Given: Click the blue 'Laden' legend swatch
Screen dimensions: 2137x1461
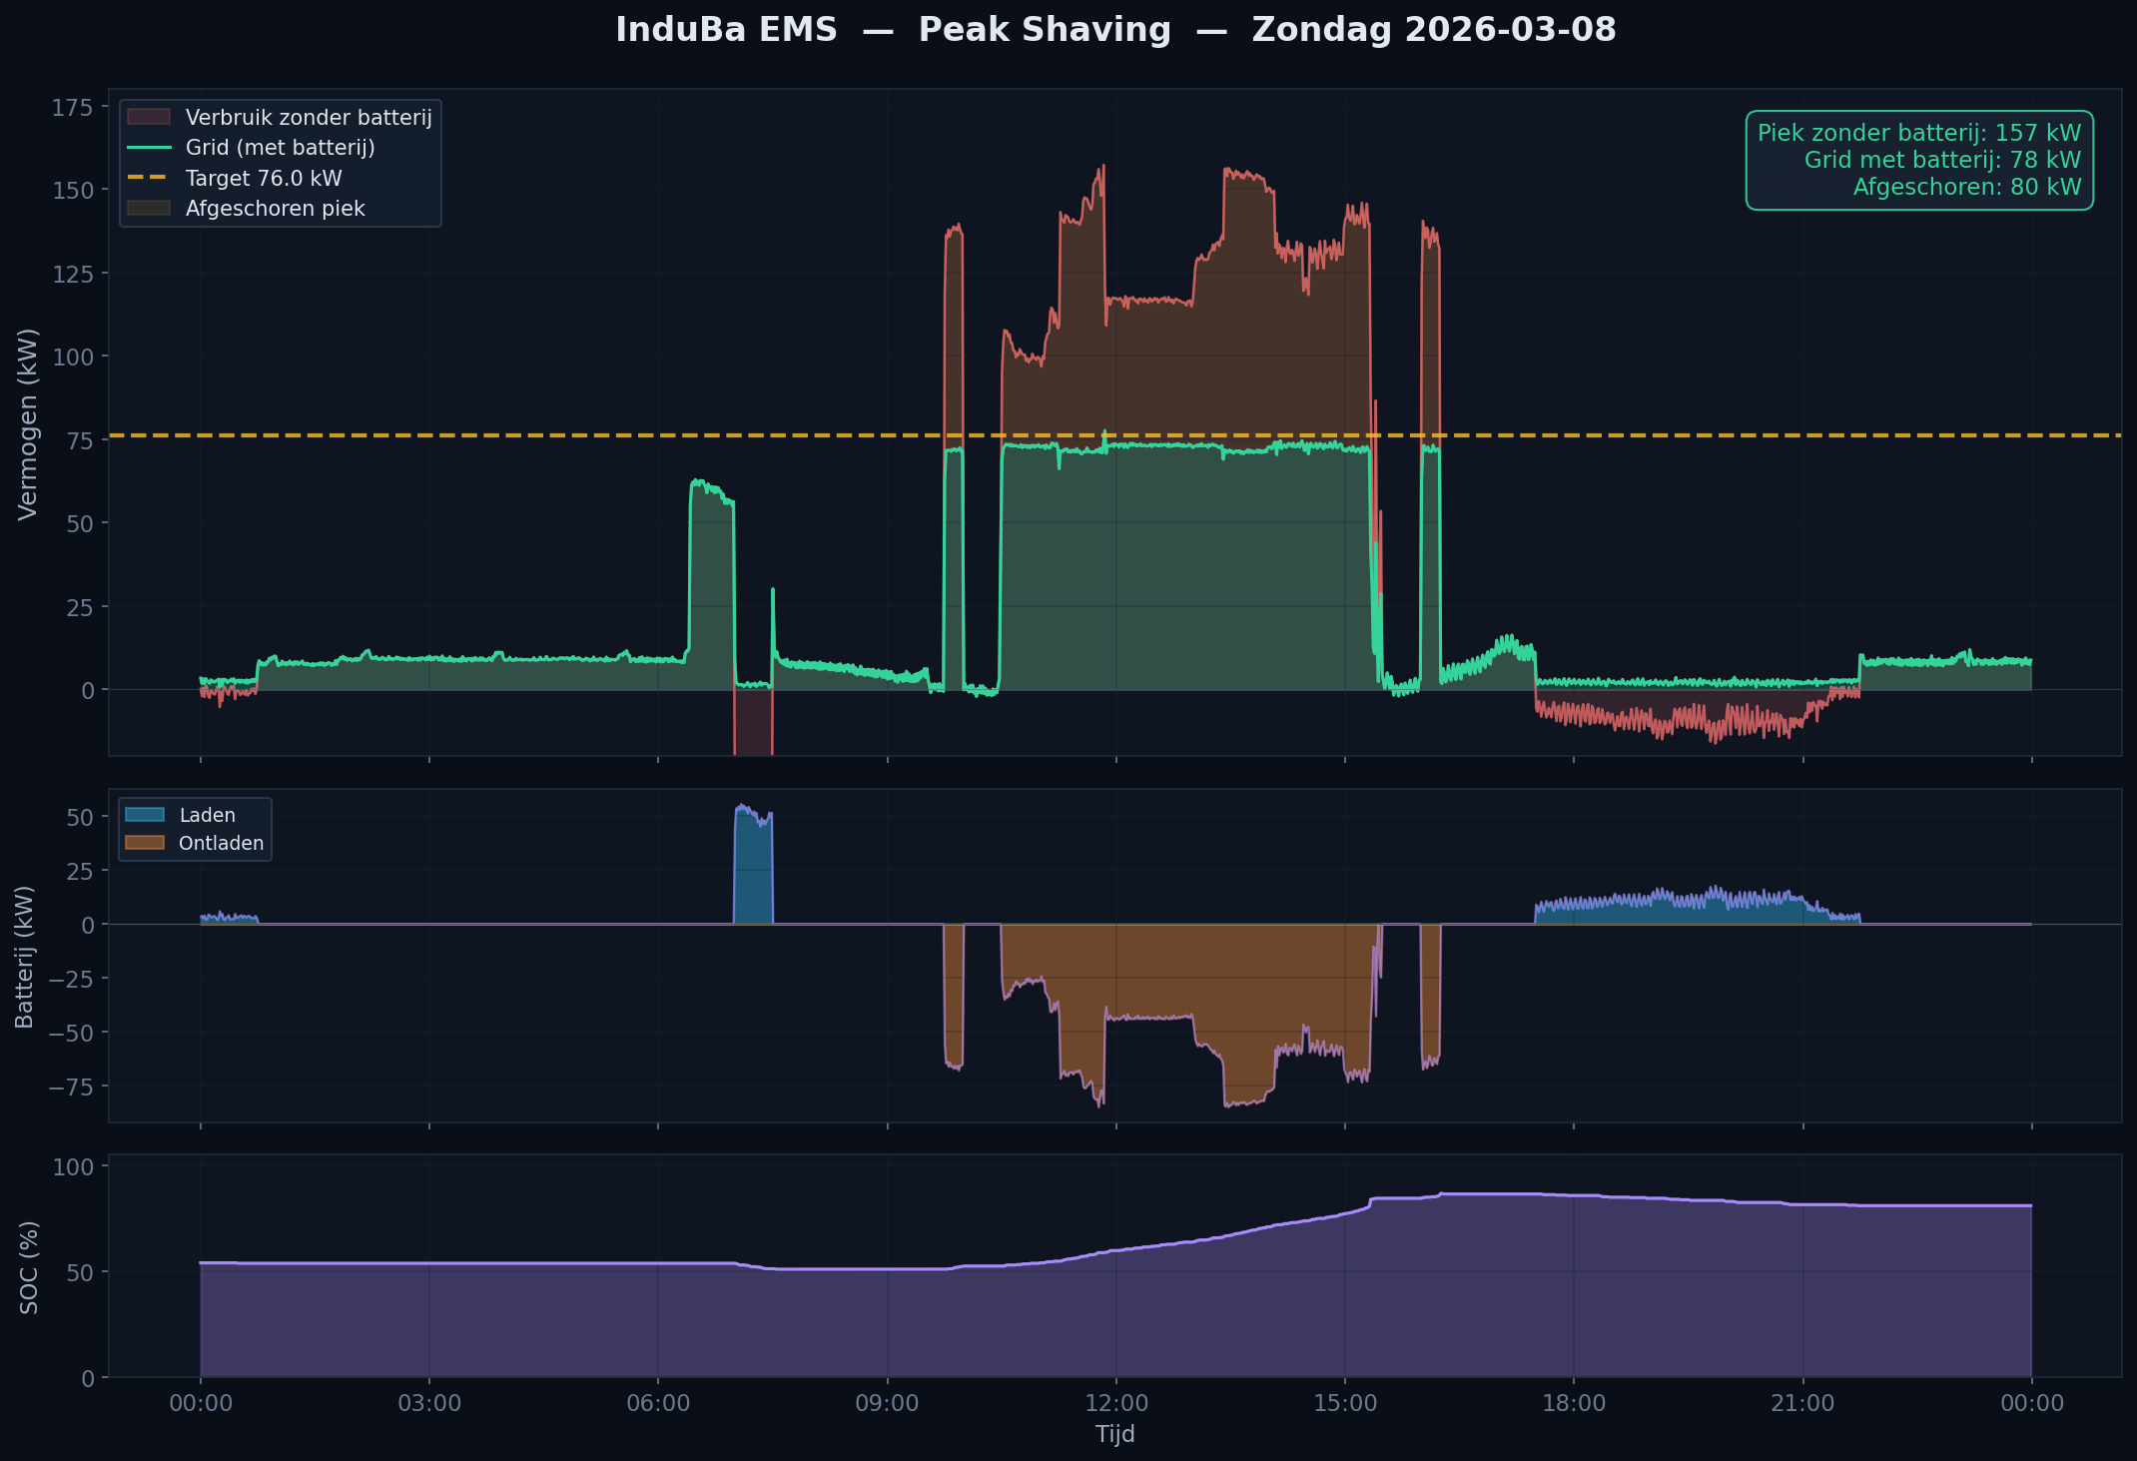Looking at the screenshot, I should 145,815.
